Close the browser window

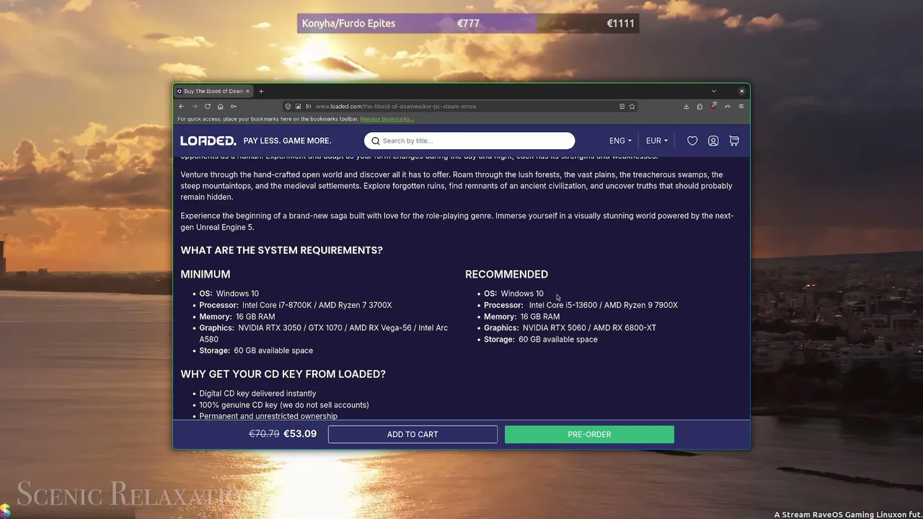point(741,92)
